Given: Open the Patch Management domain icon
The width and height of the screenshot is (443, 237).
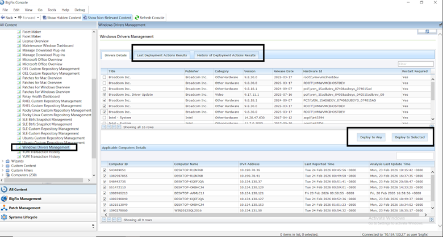Looking at the screenshot, I should coord(5,208).
